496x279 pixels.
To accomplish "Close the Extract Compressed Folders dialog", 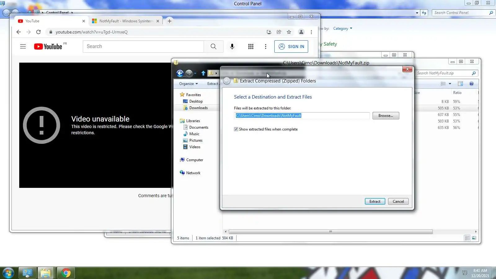I will (407, 69).
